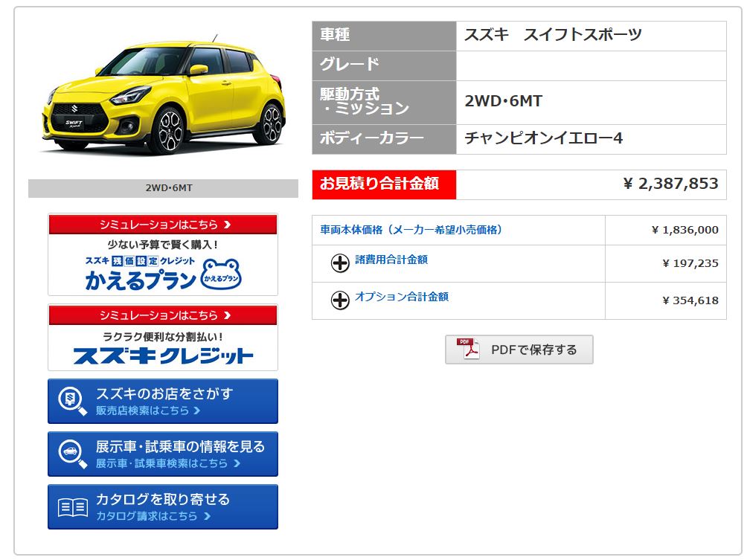Click the オプション合計金額 link text
747x560 pixels.
click(402, 297)
